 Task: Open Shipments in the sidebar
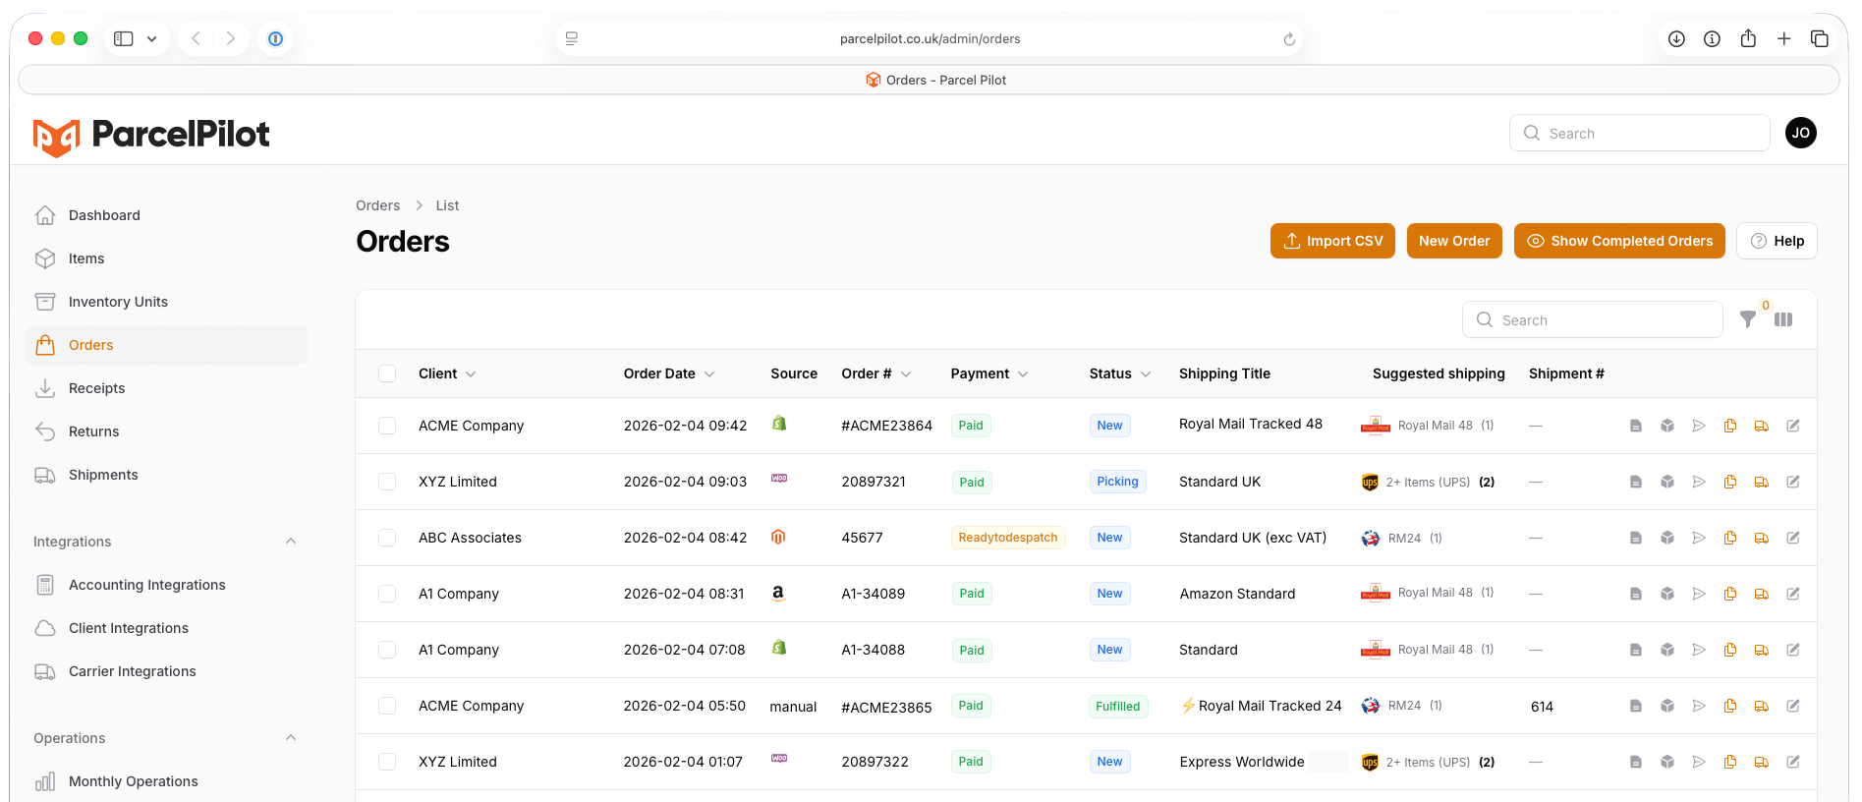coord(167,475)
